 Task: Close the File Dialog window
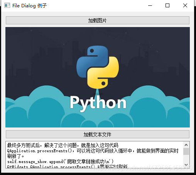[185, 5]
